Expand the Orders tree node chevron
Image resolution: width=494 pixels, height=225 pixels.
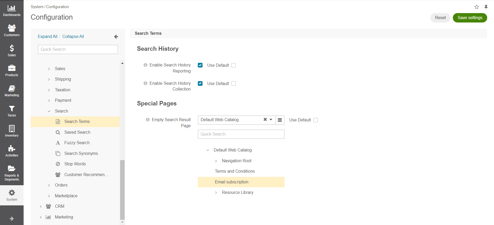[x=49, y=185]
